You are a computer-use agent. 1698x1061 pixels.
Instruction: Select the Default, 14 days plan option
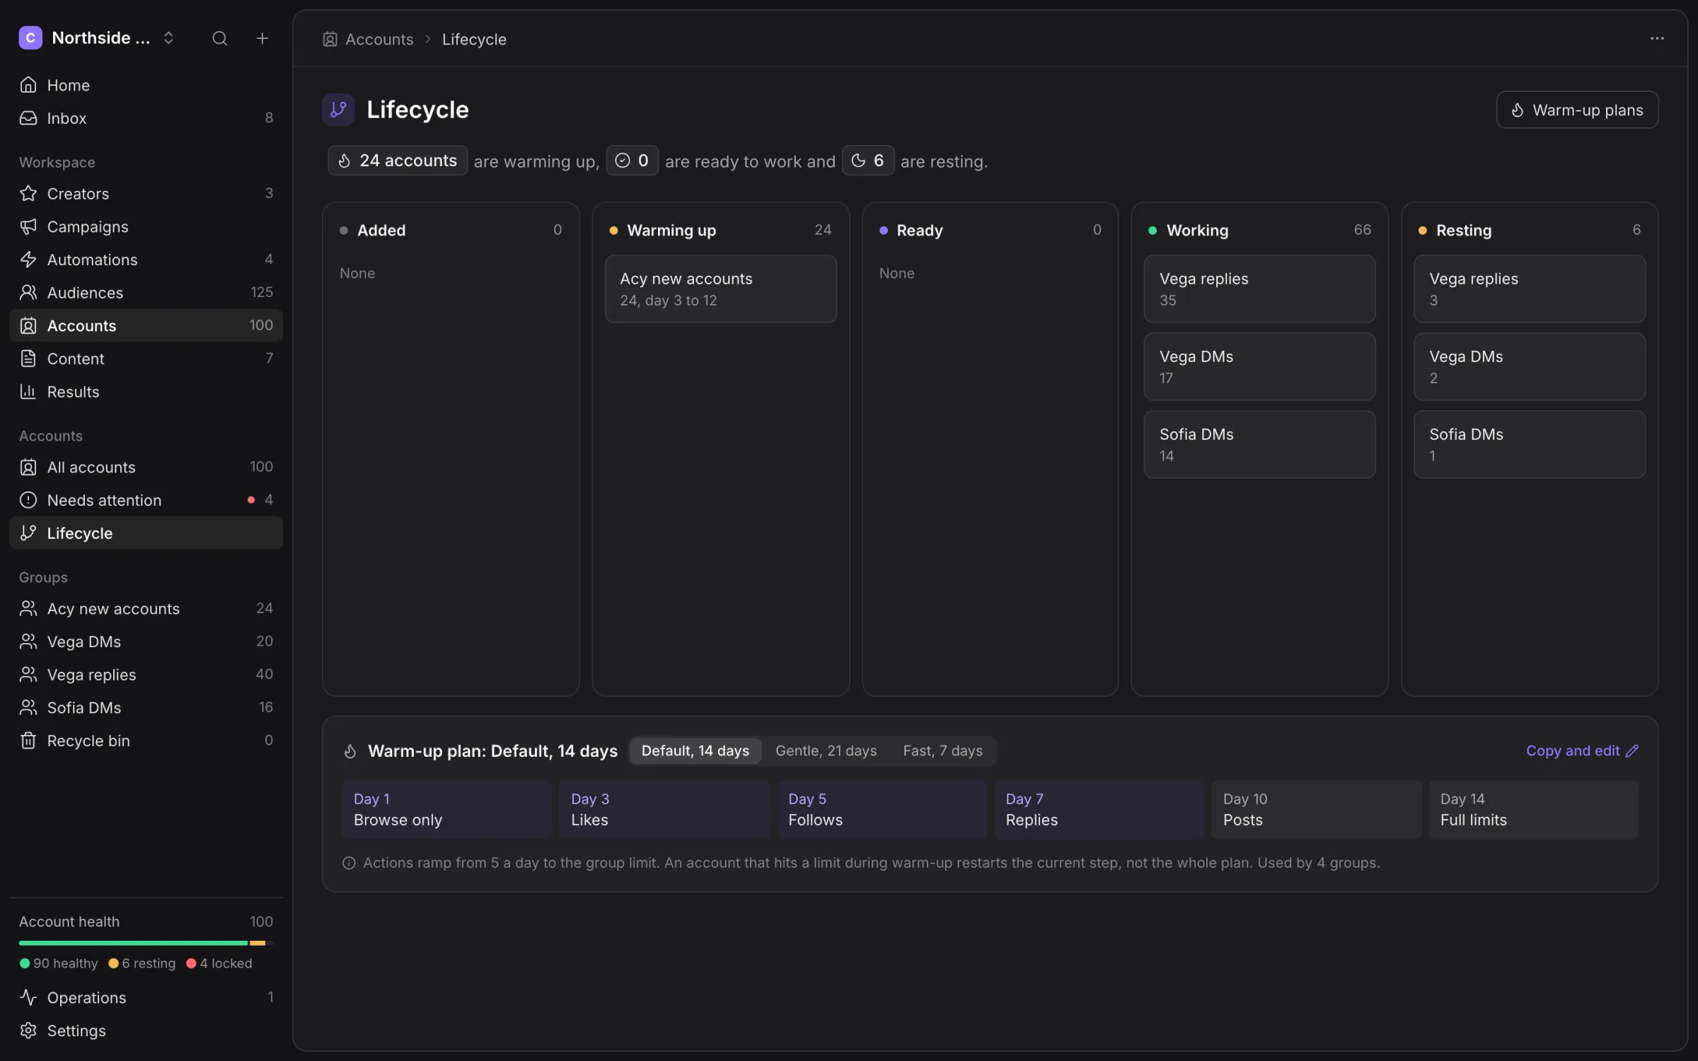tap(695, 750)
